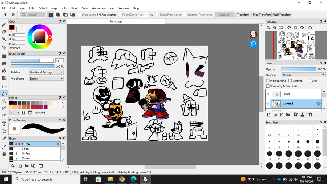Click the Transform button
Screen dimensions: 327x184
[x=243, y=15]
